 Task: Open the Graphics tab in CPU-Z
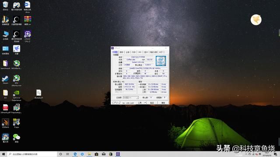146,52
